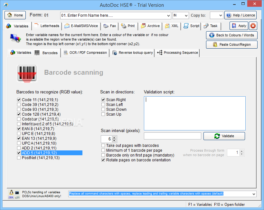Decrease the scan interval value
Image resolution: width=264 pixels, height=210 pixels.
(114, 140)
